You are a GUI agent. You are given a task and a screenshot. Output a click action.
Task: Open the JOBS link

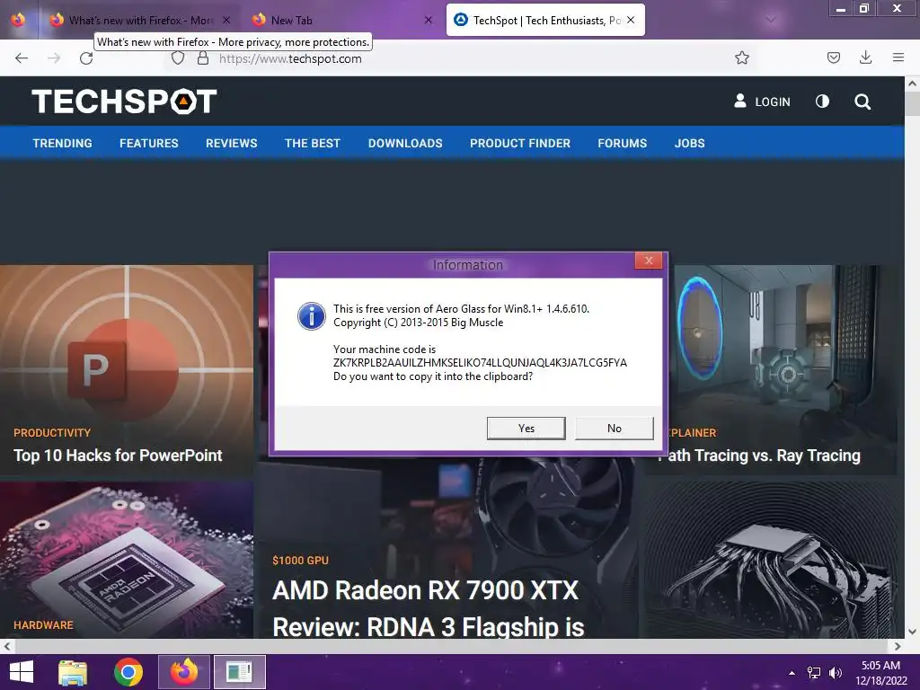tap(689, 143)
